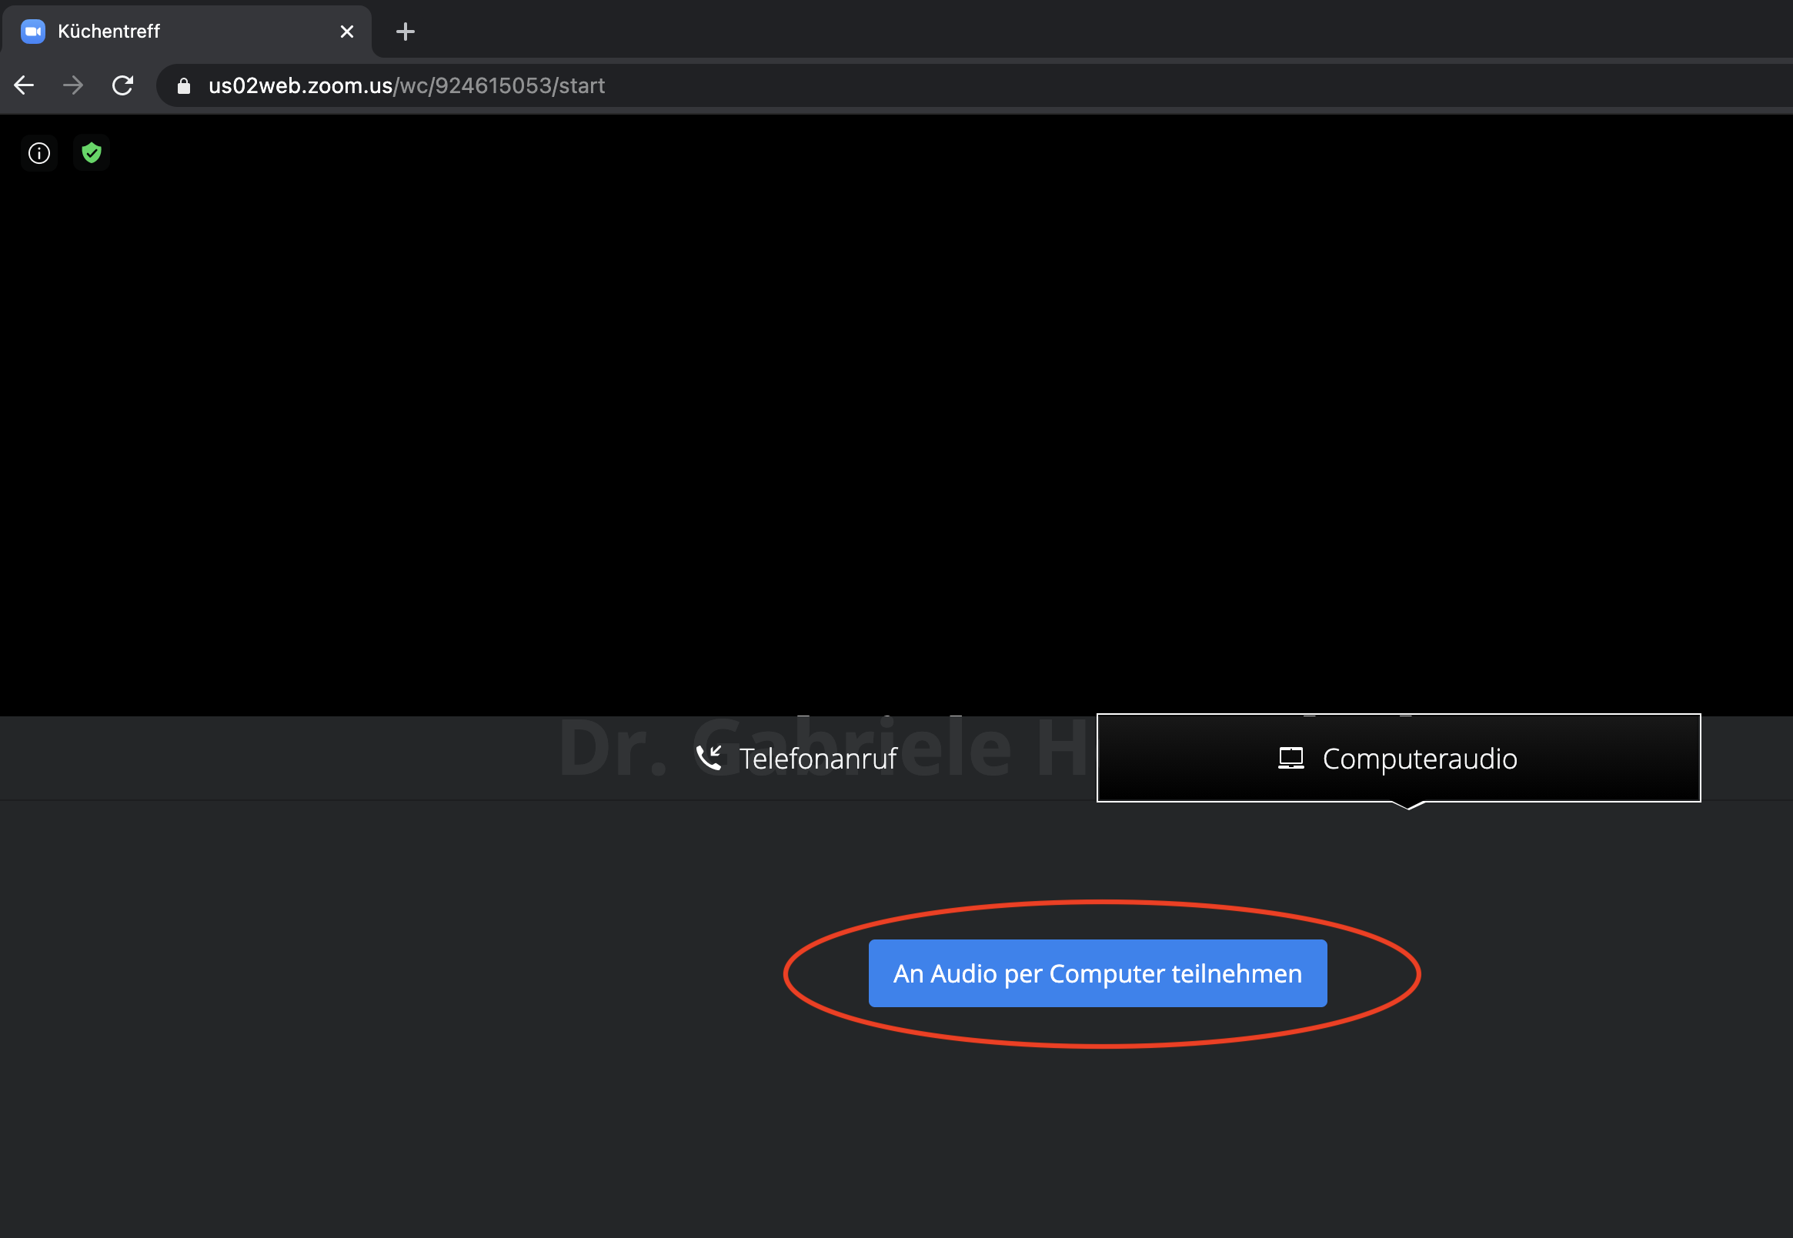Click the phone handset icon
Screen dimensions: 1793x1238
tap(709, 758)
